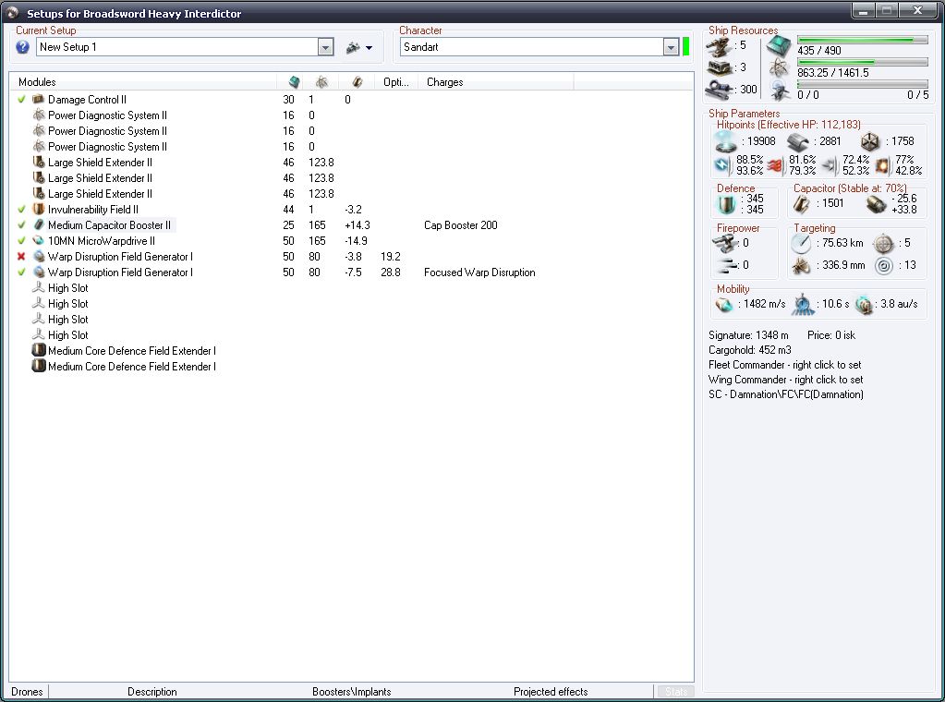Sort by the CPU column header icon

pyautogui.click(x=294, y=82)
